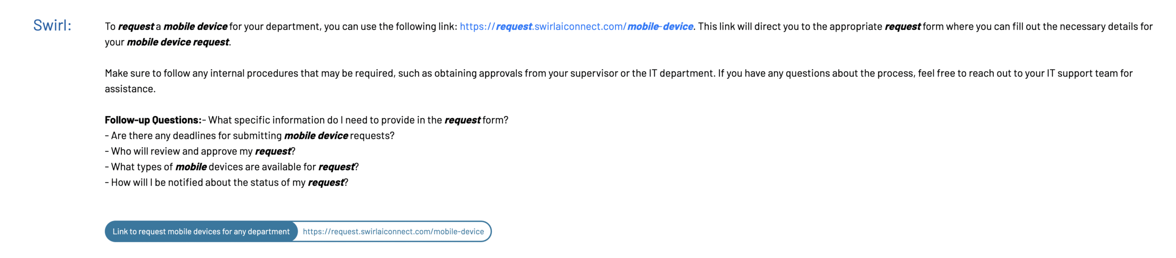Image resolution: width=1176 pixels, height=258 pixels.
Task: Open the inline swirlaiconnect mobile-device link in paragraph
Action: click(x=576, y=27)
